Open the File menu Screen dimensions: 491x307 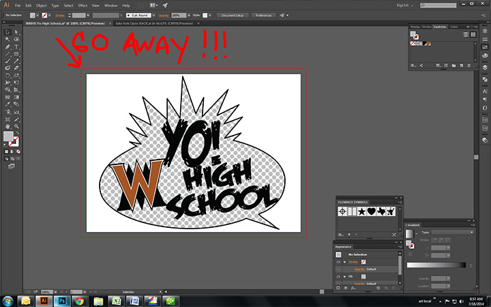[18, 5]
